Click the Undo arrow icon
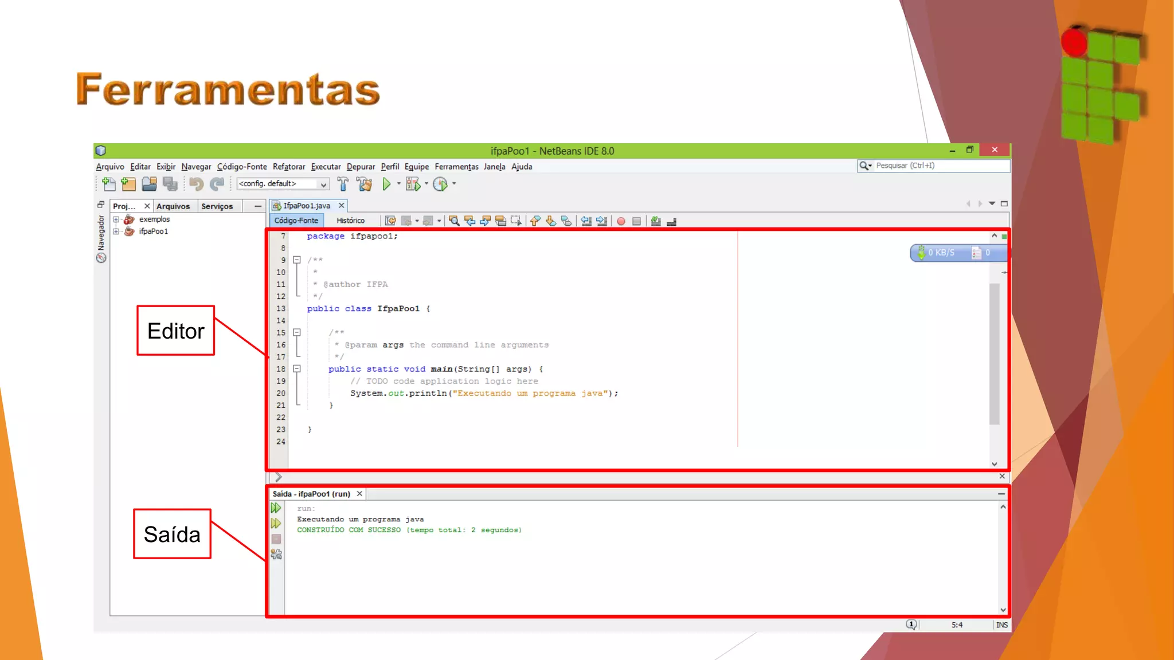This screenshot has height=660, width=1174. pyautogui.click(x=196, y=184)
